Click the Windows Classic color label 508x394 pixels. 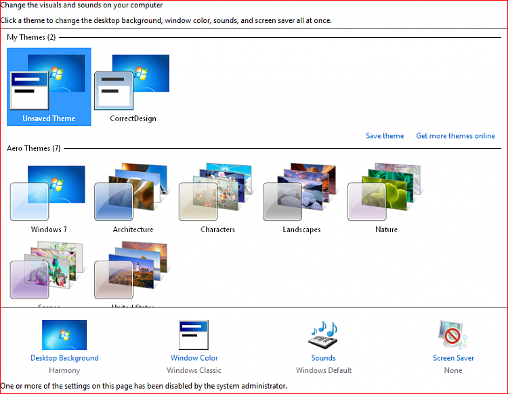(194, 370)
